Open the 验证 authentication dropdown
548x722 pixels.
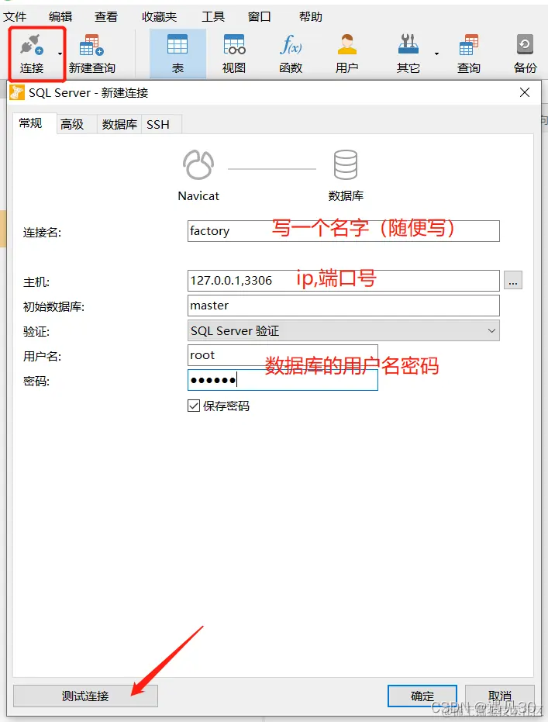[x=343, y=330]
